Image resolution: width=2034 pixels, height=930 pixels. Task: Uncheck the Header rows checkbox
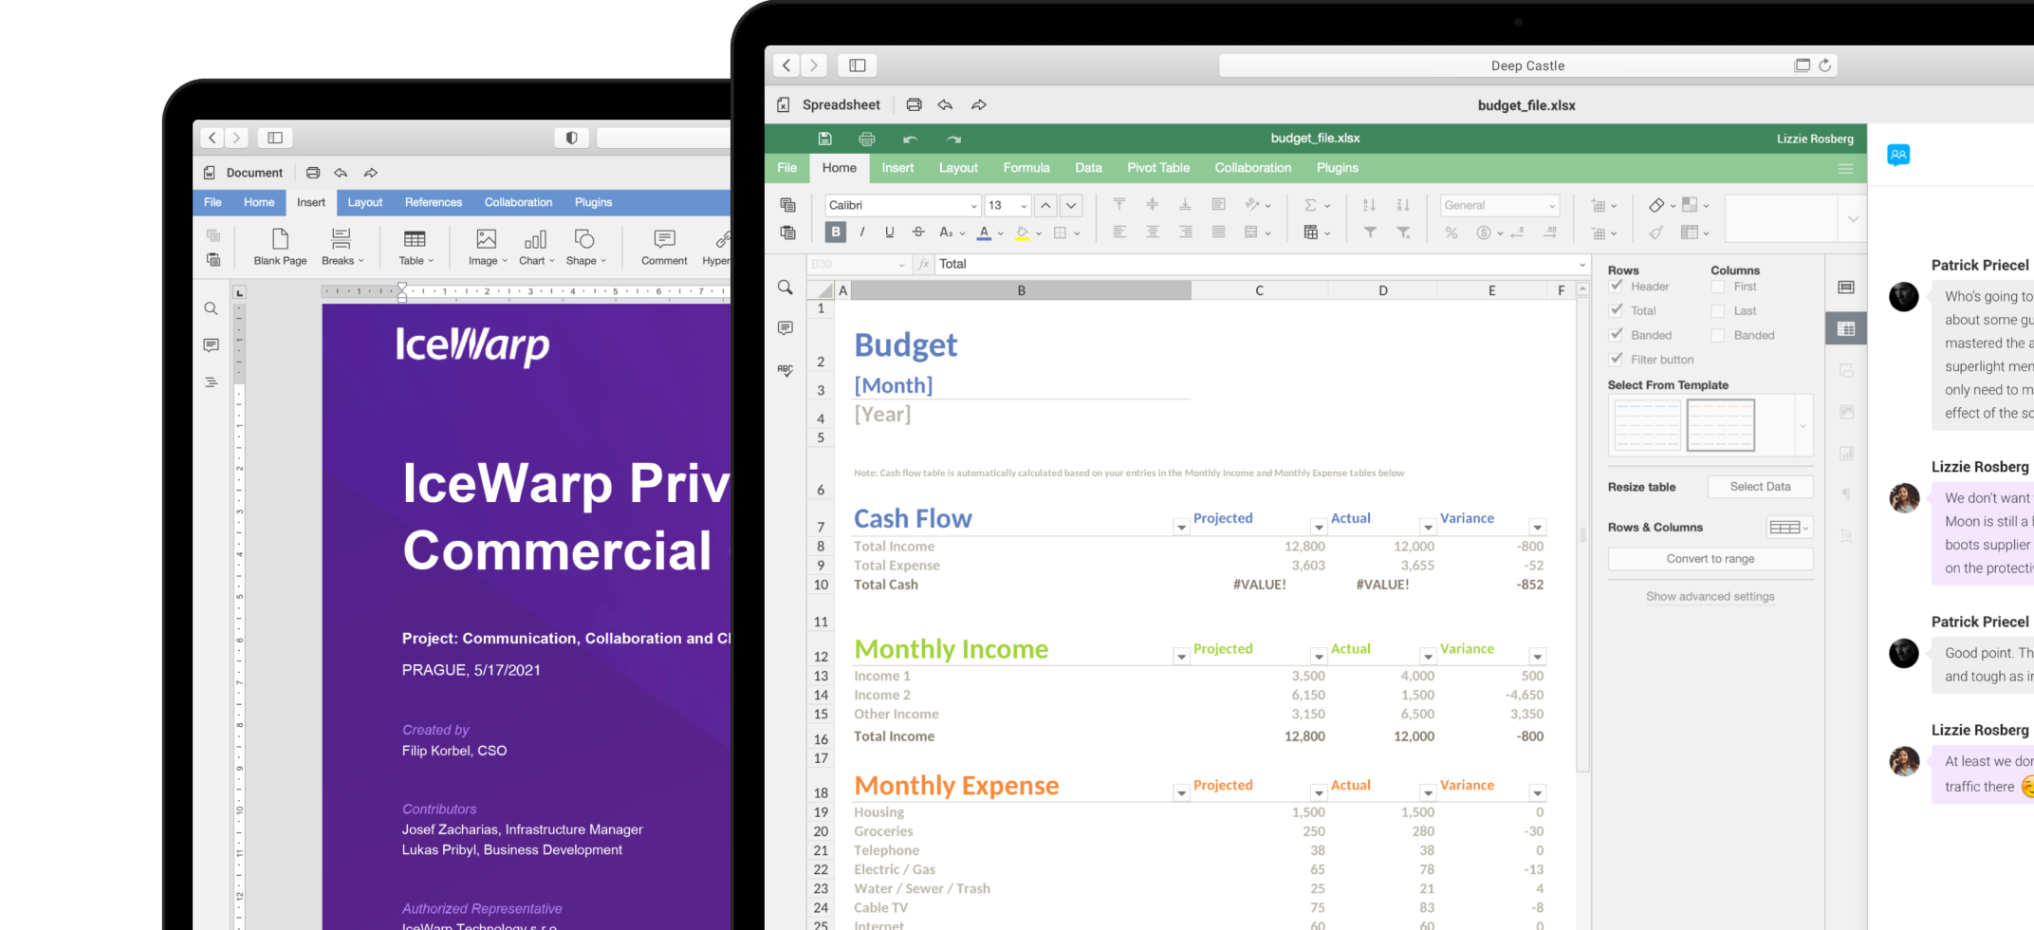point(1617,286)
